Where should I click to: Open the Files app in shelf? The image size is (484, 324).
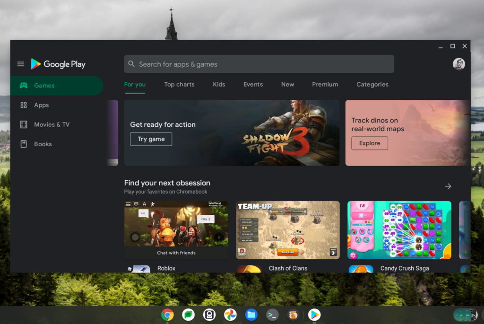(251, 315)
